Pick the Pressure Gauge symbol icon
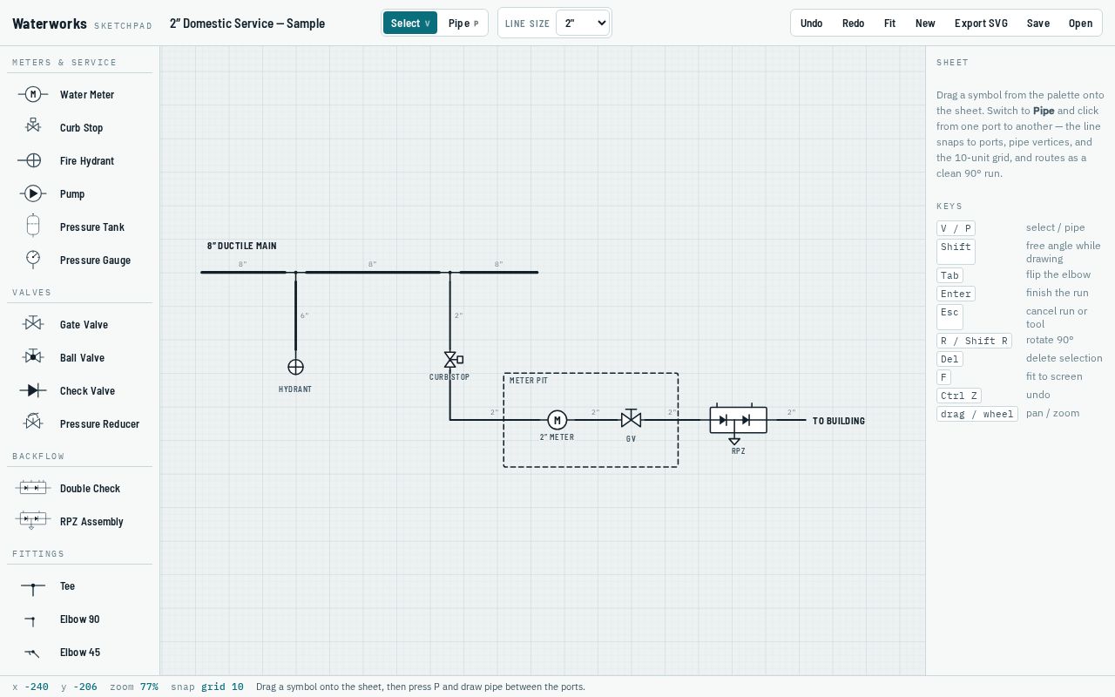1115x697 pixels. click(33, 260)
